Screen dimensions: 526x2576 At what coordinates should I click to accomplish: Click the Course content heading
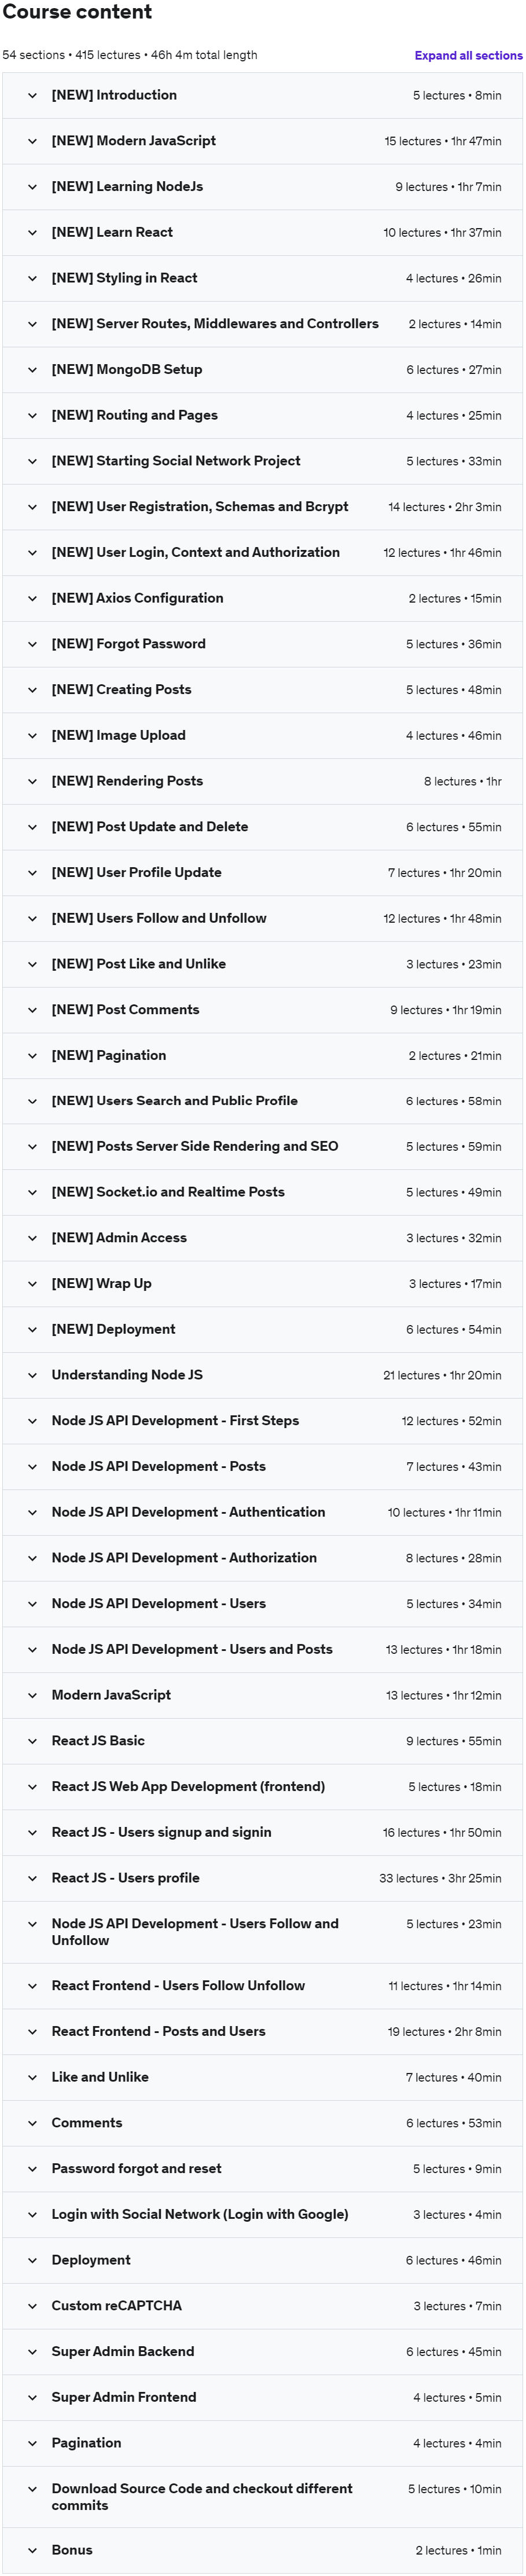point(78,13)
